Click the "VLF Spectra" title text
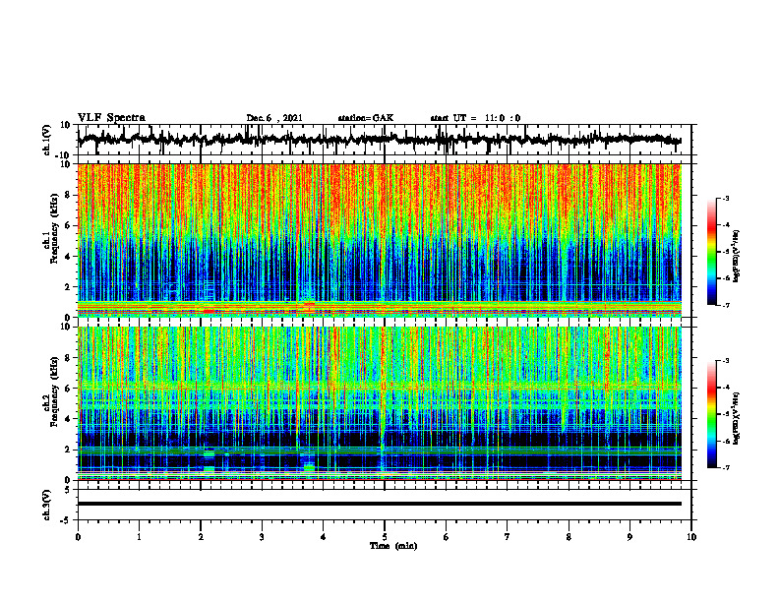Screen dimensions: 779x602 tap(111, 118)
